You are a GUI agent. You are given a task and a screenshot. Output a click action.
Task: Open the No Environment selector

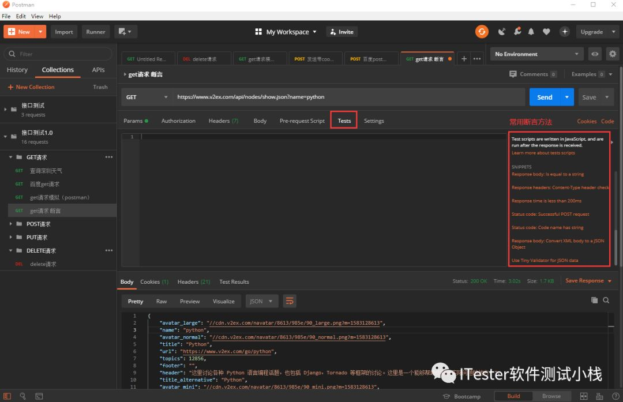coord(537,54)
